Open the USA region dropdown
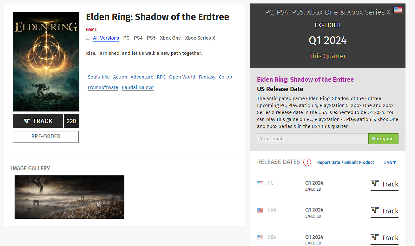 pyautogui.click(x=390, y=162)
